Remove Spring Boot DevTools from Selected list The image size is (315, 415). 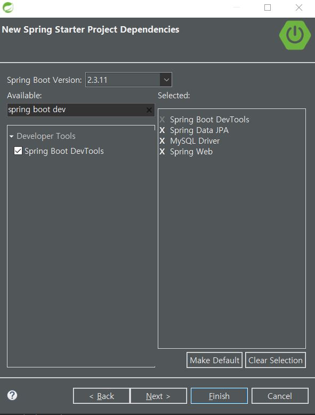click(x=162, y=119)
